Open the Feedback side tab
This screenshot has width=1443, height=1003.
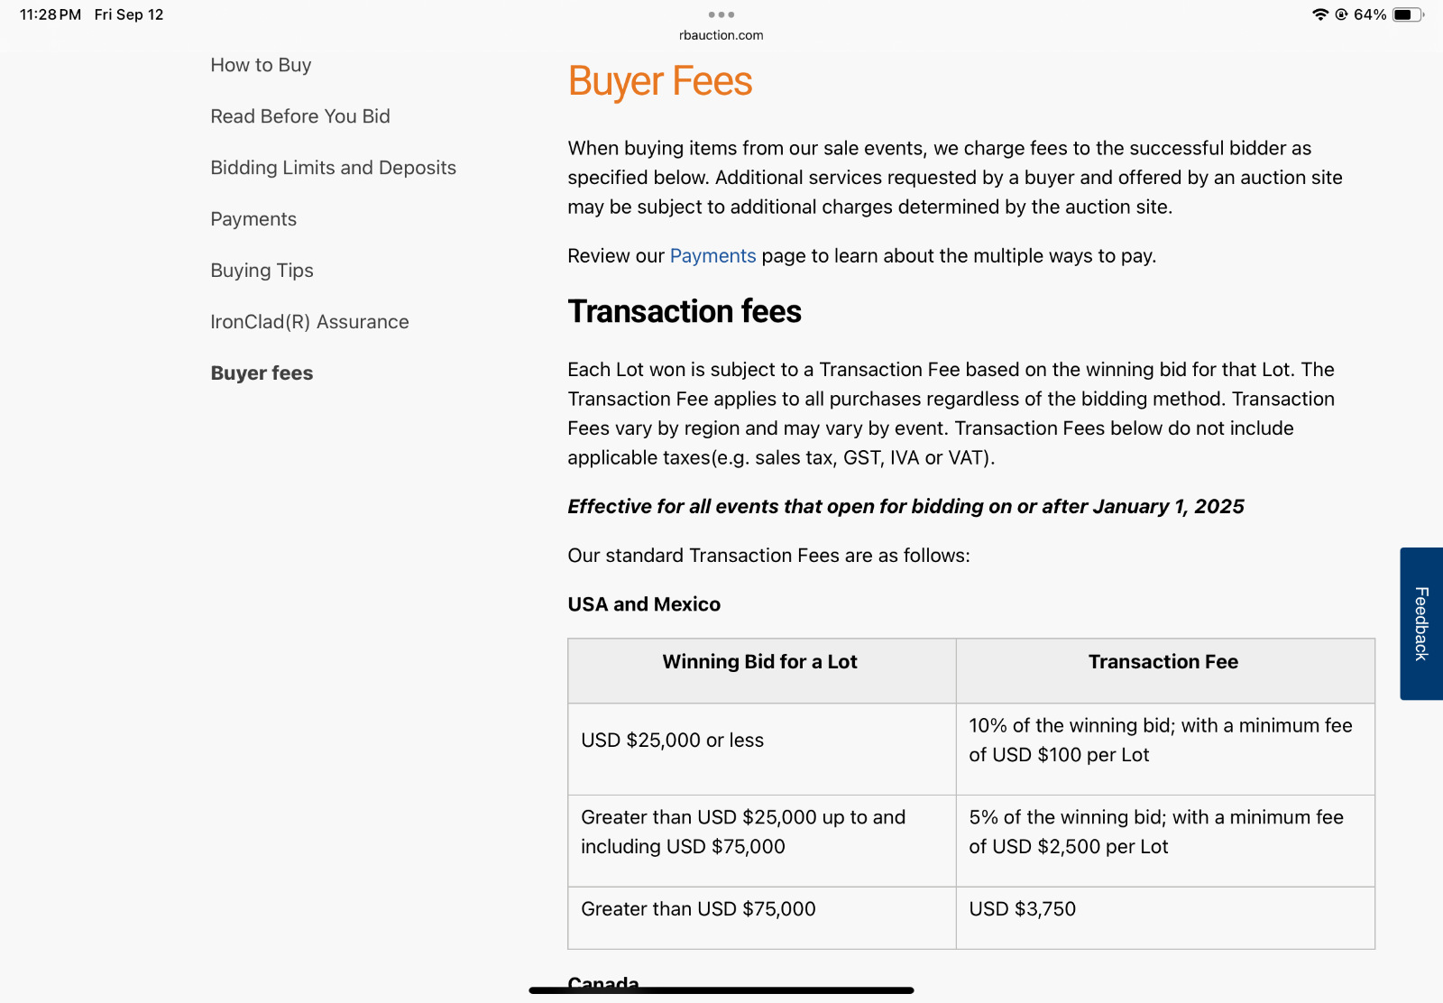pyautogui.click(x=1421, y=623)
